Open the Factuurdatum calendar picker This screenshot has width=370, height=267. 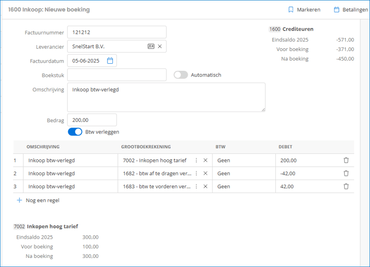(110, 61)
